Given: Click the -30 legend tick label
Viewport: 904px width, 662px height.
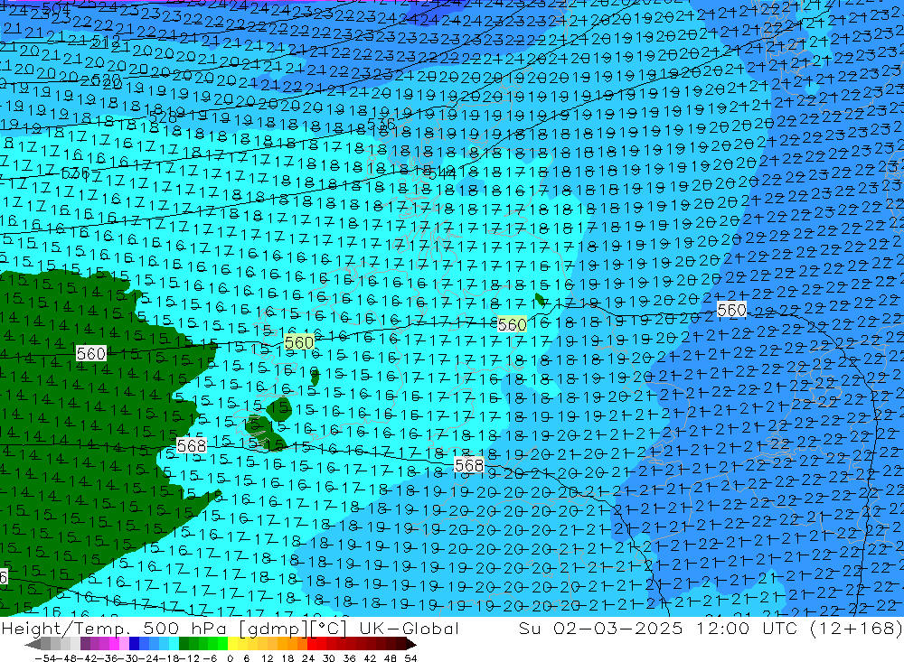Looking at the screenshot, I should (x=129, y=658).
